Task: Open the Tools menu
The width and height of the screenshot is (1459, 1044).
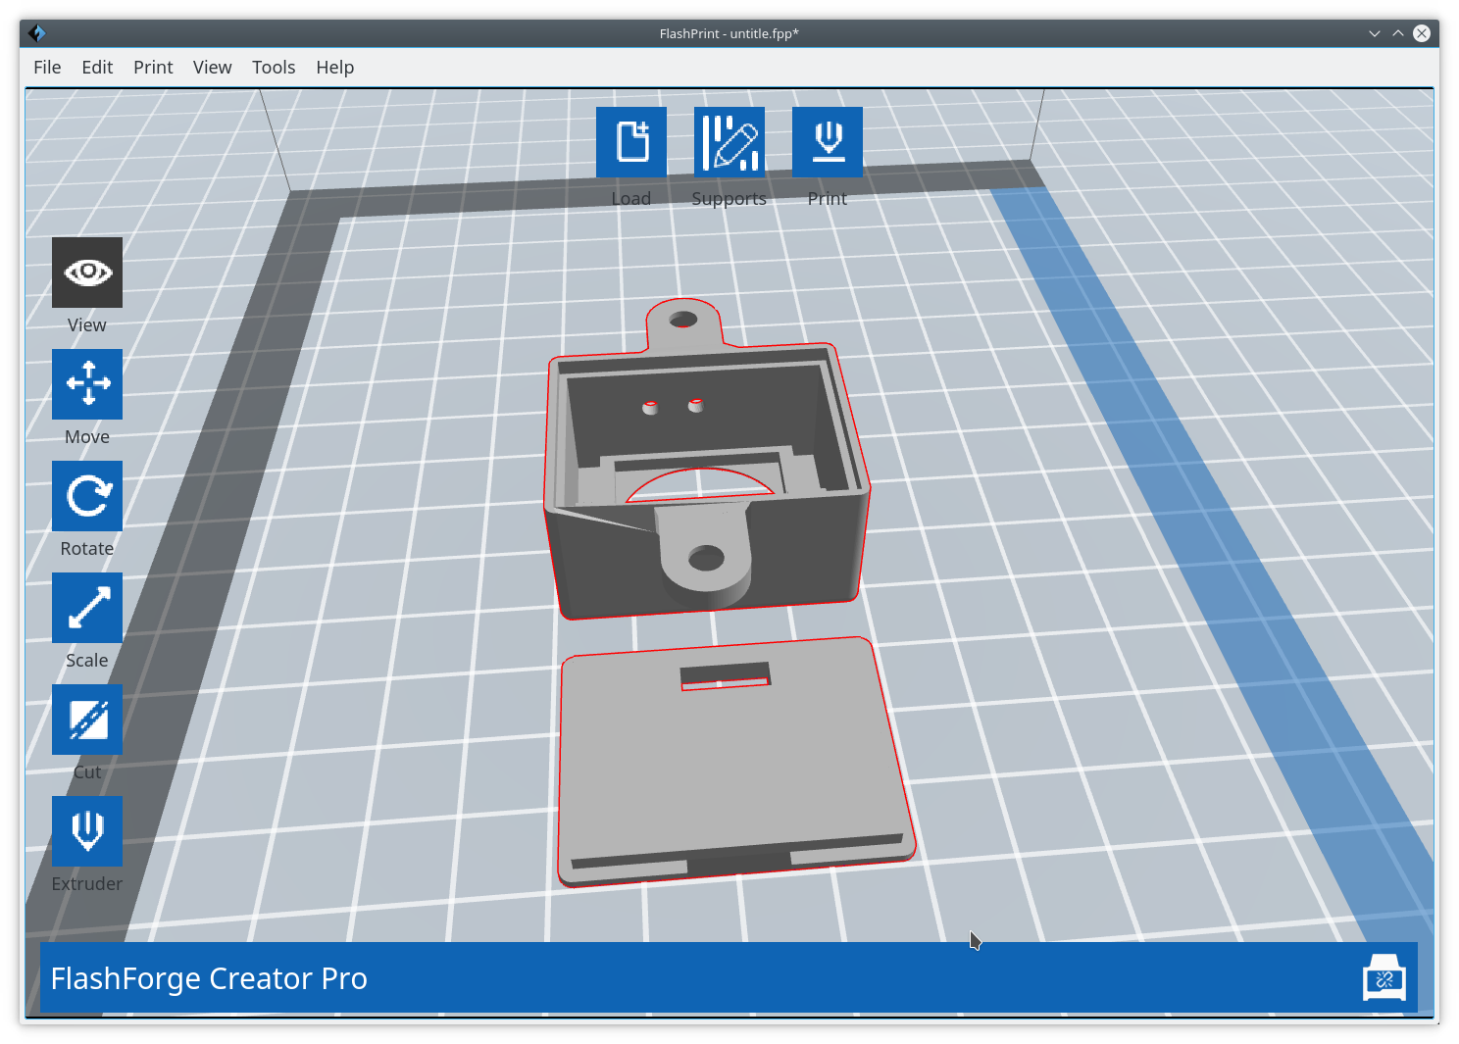Action: [x=274, y=68]
